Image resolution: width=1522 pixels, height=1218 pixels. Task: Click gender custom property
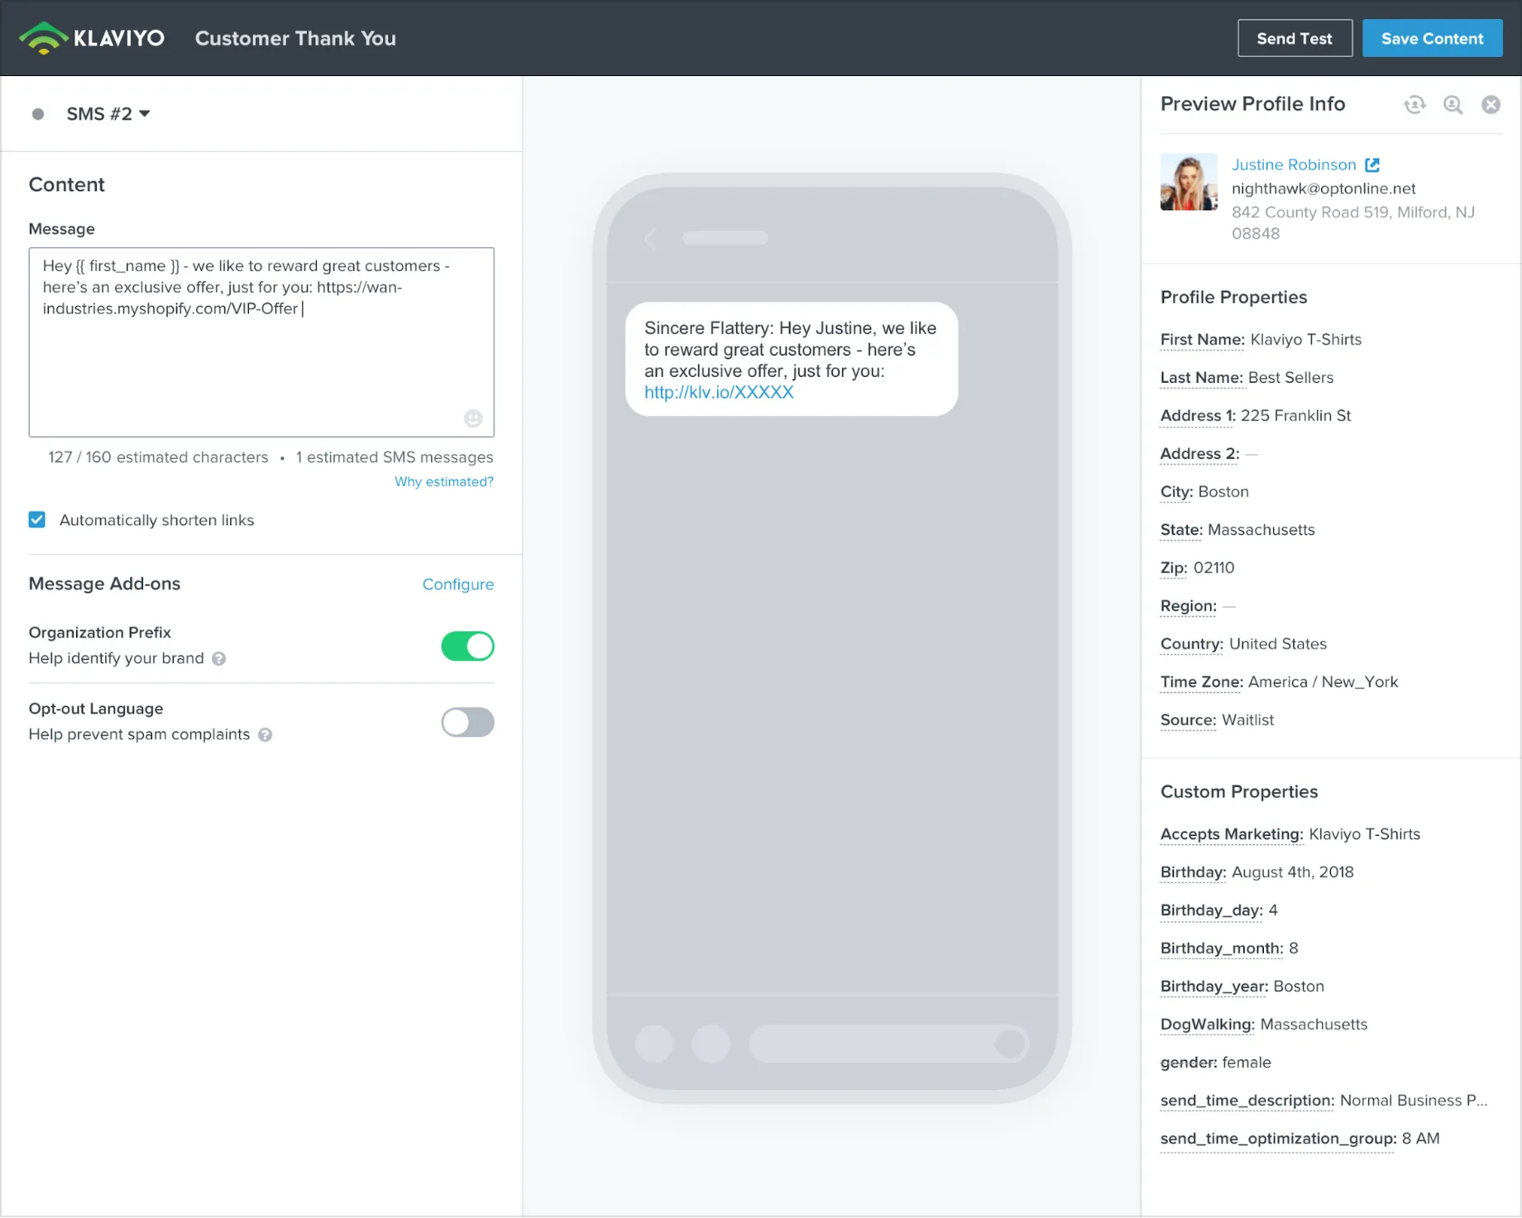[x=1189, y=1063]
